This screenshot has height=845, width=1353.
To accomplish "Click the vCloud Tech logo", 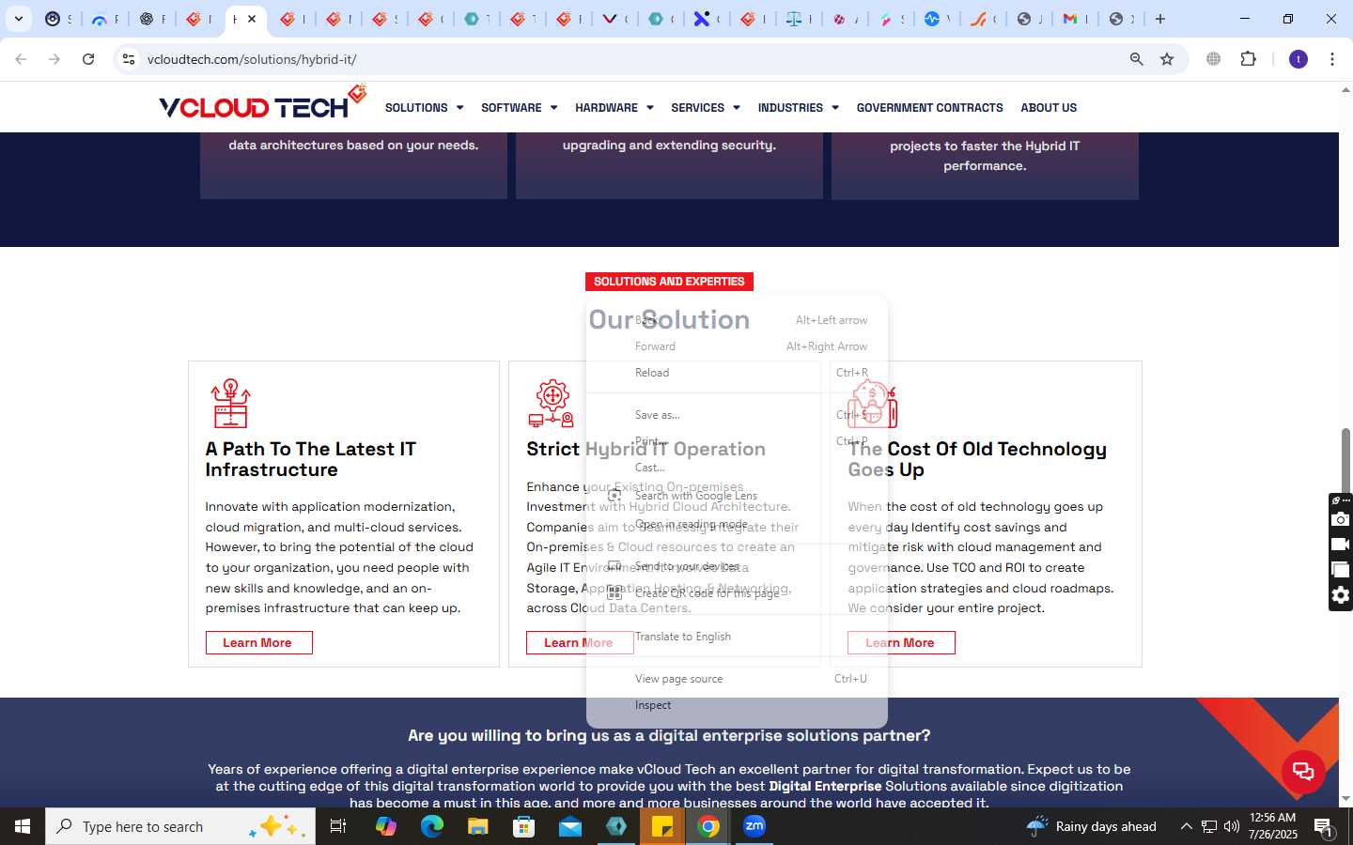I will tap(262, 101).
